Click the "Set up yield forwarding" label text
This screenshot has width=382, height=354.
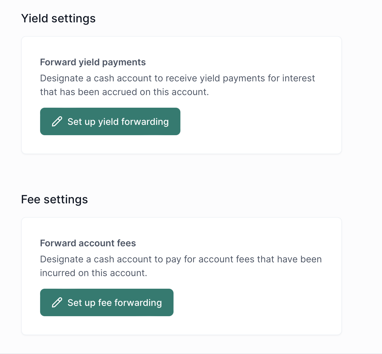(118, 121)
